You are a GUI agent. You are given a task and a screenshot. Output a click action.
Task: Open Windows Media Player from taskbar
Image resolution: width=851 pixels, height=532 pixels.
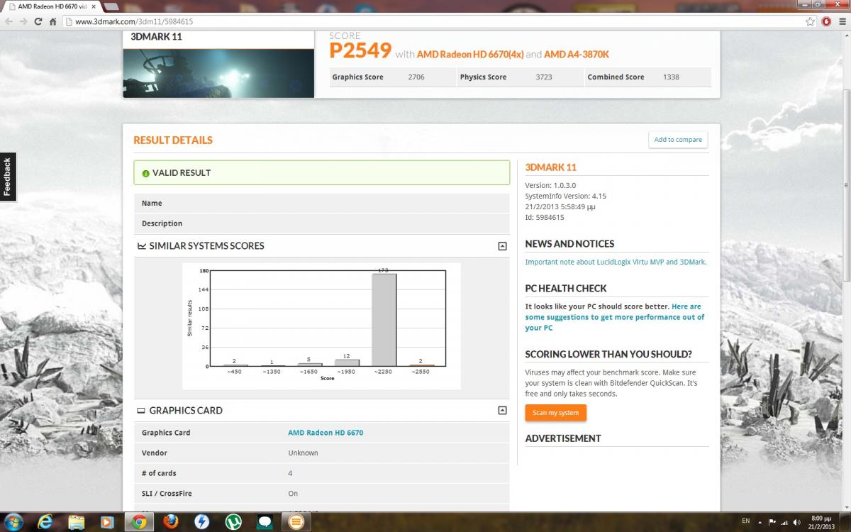click(107, 522)
